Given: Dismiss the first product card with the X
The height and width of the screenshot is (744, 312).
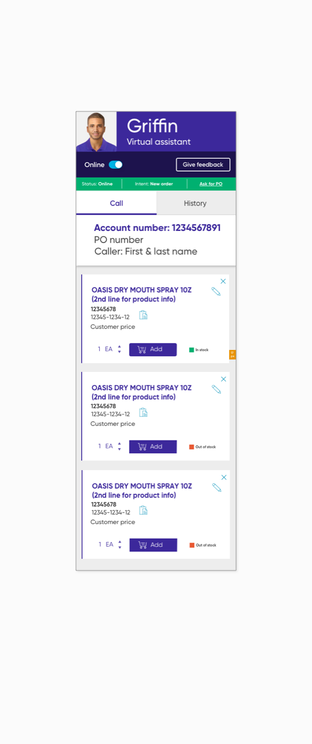Looking at the screenshot, I should click(223, 281).
